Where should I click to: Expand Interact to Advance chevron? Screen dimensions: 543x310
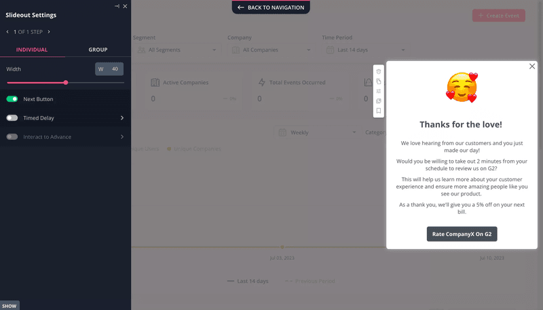point(122,137)
